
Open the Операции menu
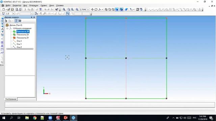(x=34, y=5)
